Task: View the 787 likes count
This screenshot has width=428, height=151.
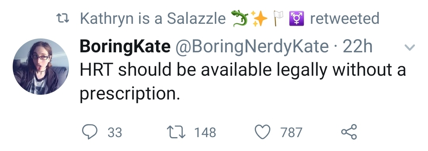Action: point(291,132)
